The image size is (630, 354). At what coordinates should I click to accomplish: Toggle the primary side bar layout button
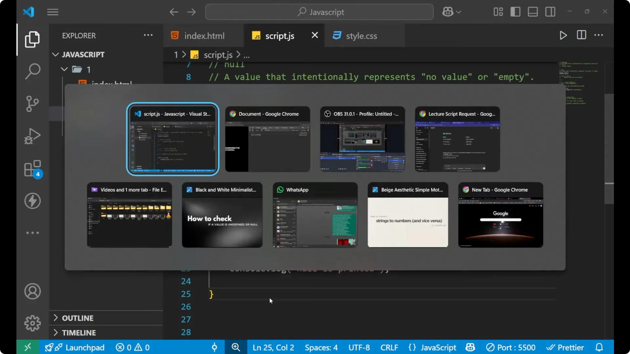[x=515, y=12]
